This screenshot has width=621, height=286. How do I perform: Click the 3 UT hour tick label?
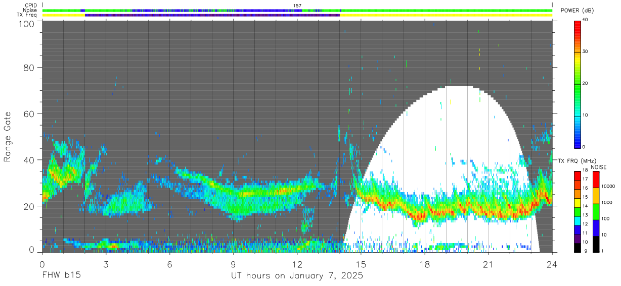106,264
